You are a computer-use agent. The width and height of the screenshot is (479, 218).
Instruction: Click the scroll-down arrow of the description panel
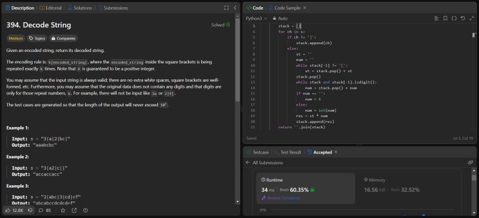tap(237, 202)
